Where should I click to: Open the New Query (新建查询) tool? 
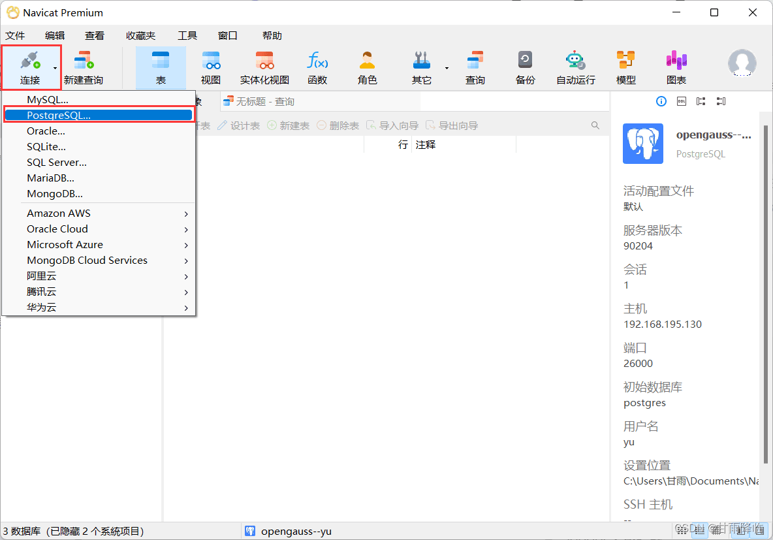click(84, 67)
